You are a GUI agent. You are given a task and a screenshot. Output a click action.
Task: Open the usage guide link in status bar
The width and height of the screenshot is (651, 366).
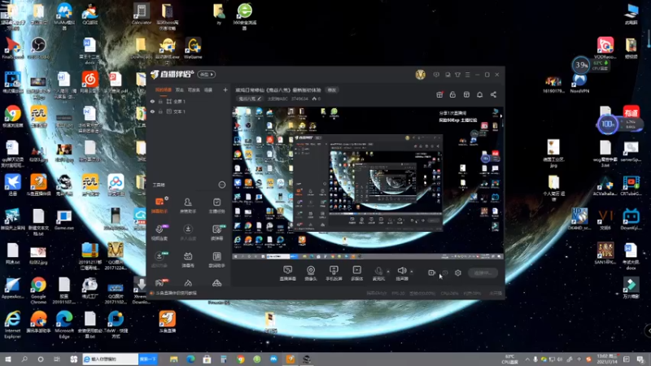[176, 293]
